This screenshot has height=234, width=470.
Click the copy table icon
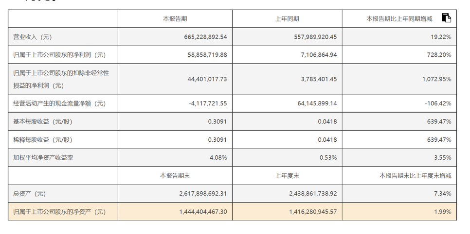point(446,18)
